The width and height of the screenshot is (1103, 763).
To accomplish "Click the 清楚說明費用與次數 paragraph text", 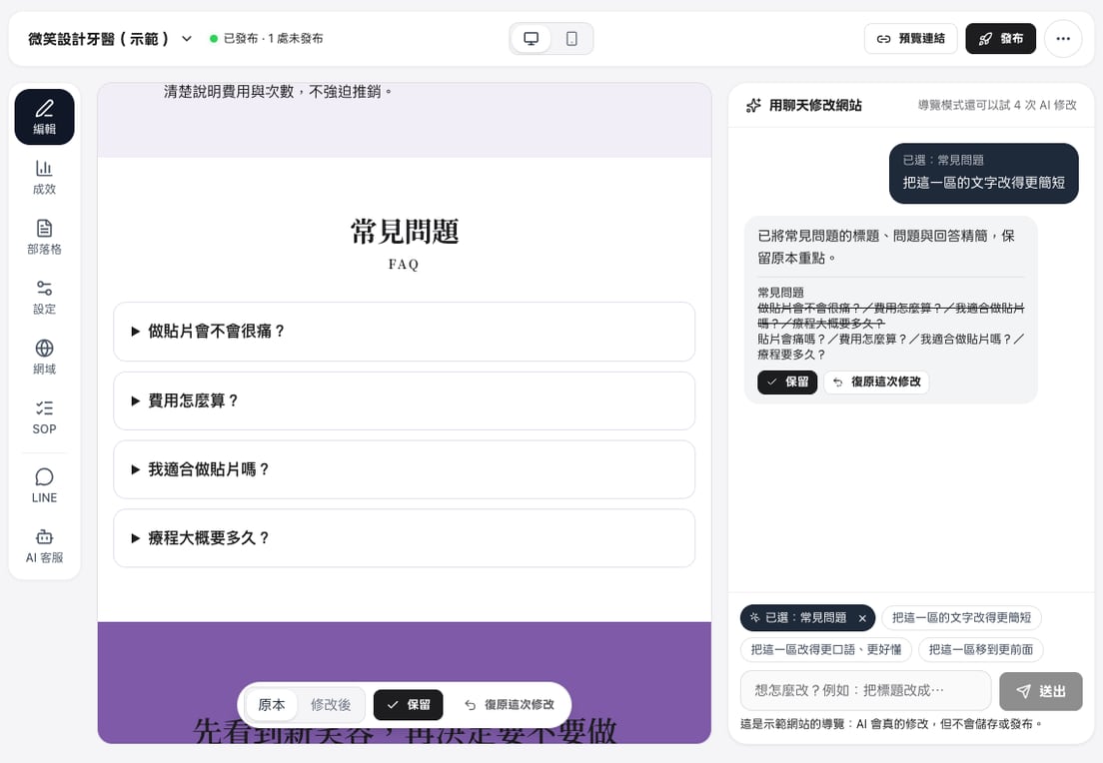I will (279, 92).
